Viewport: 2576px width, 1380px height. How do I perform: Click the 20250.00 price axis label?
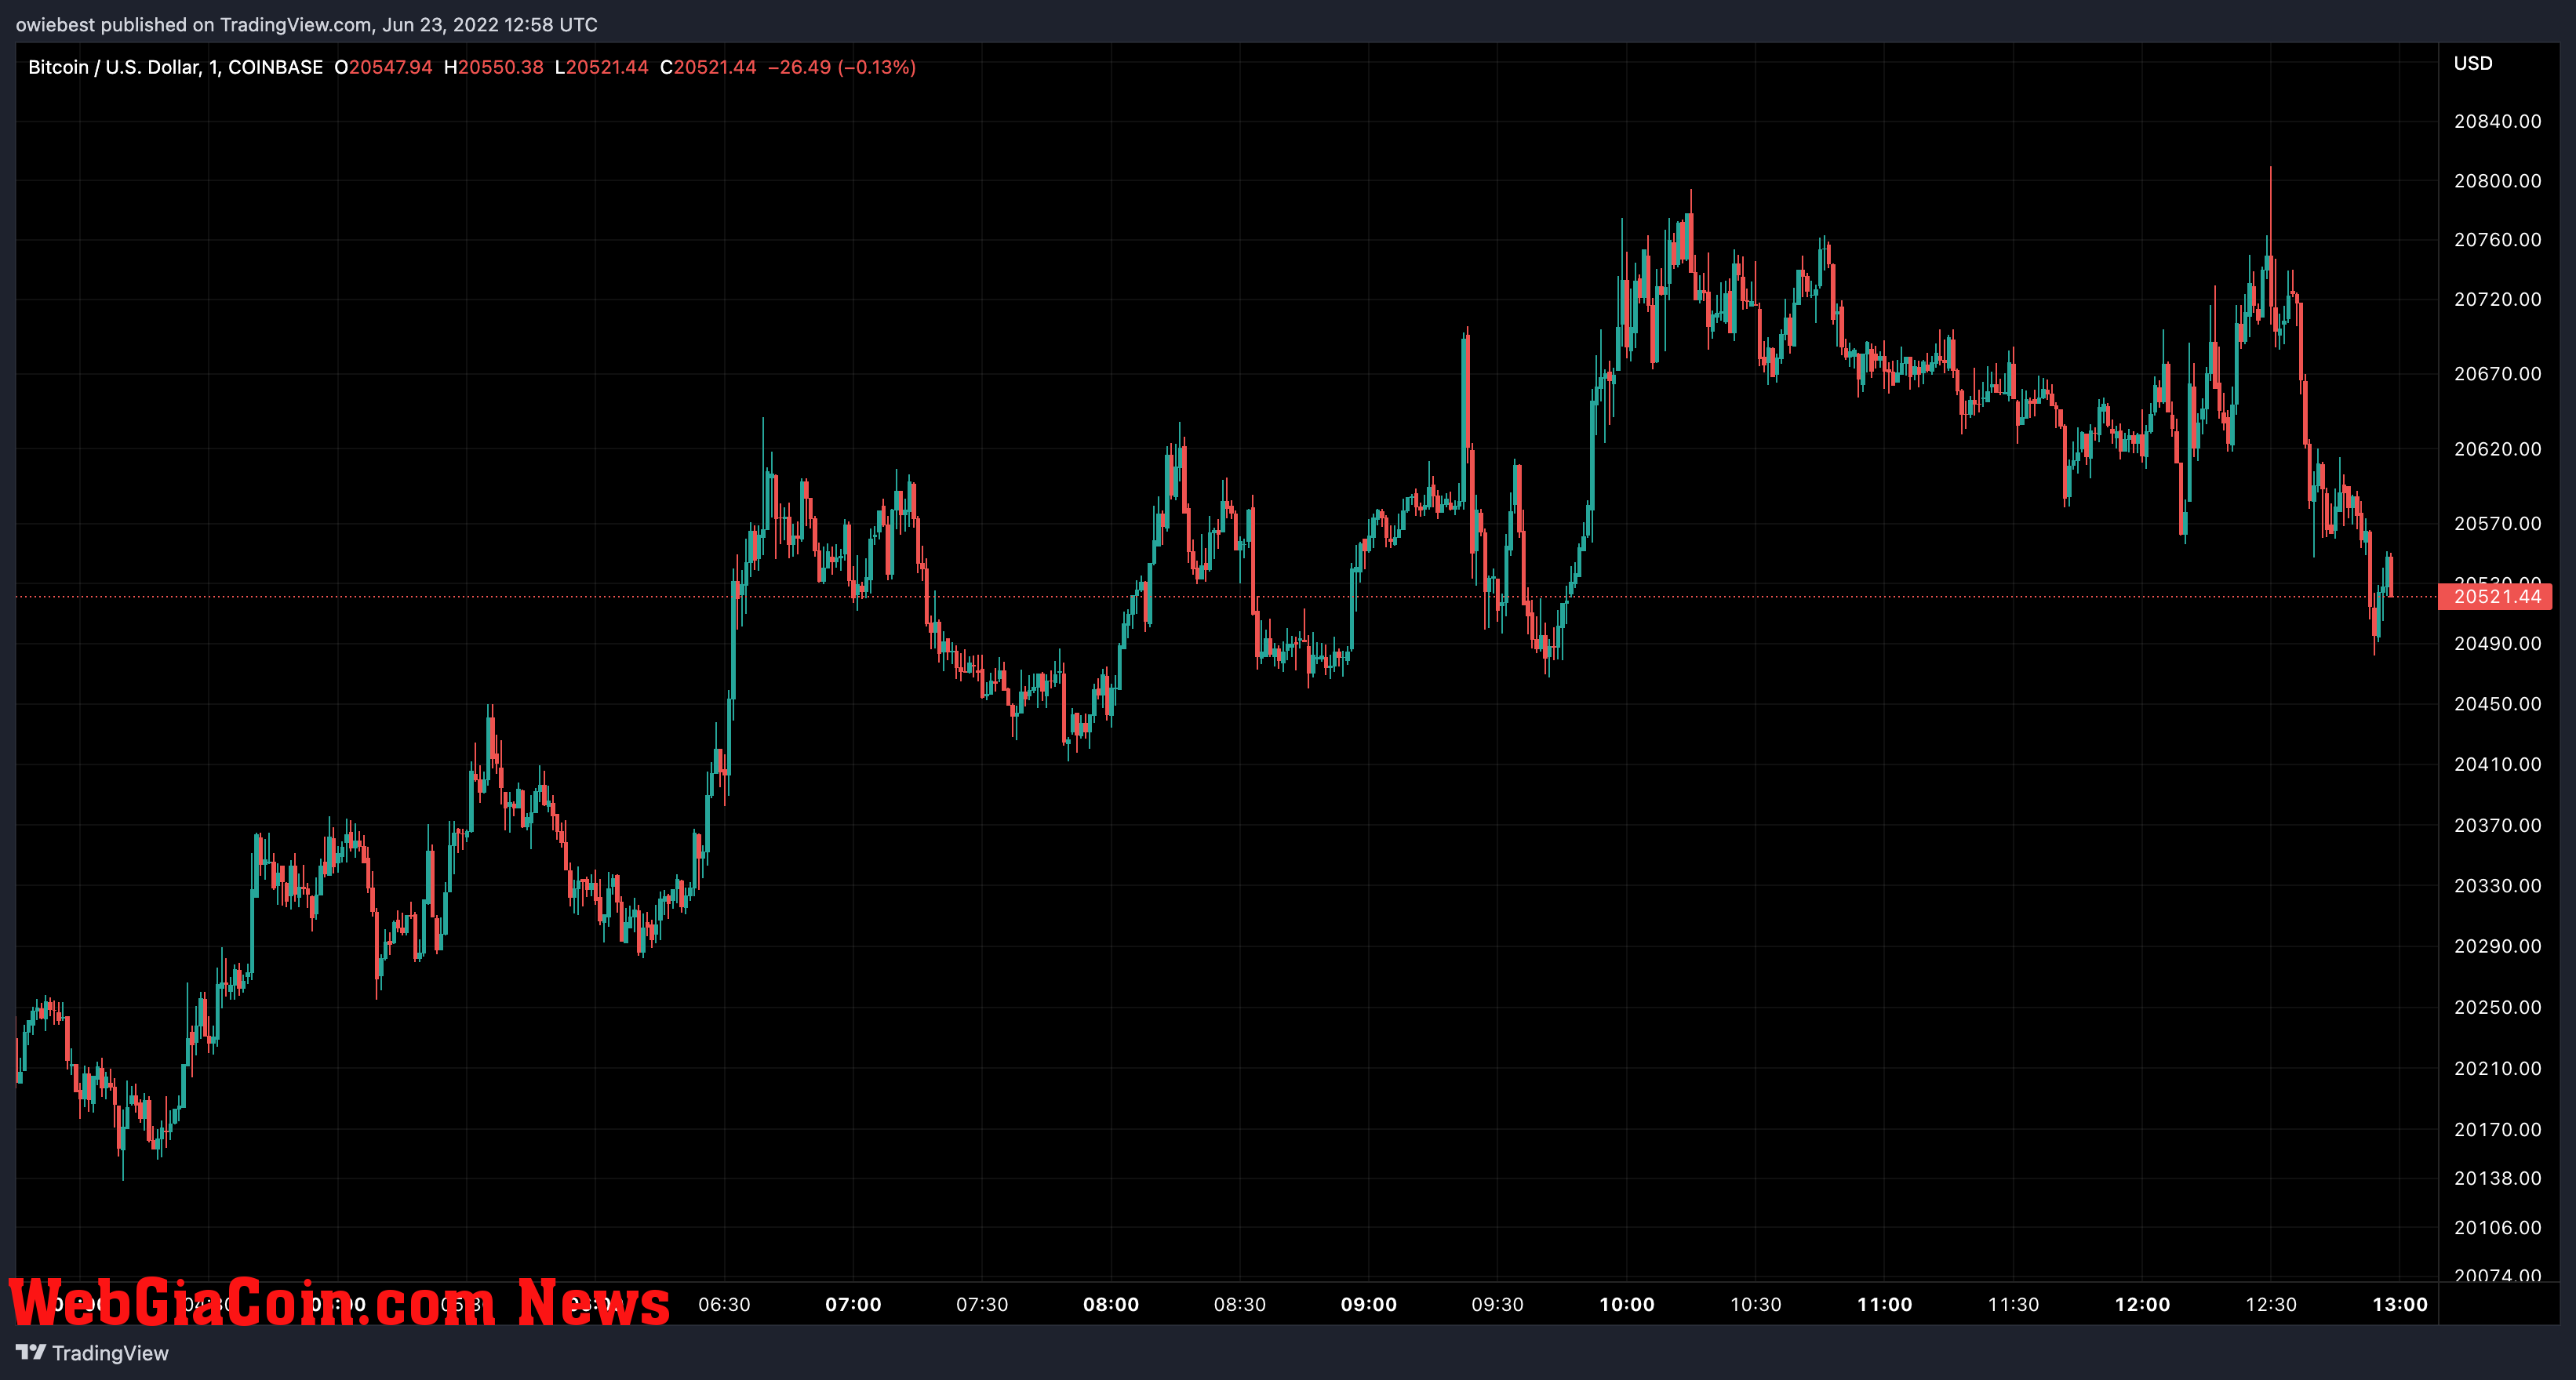click(x=2497, y=1008)
